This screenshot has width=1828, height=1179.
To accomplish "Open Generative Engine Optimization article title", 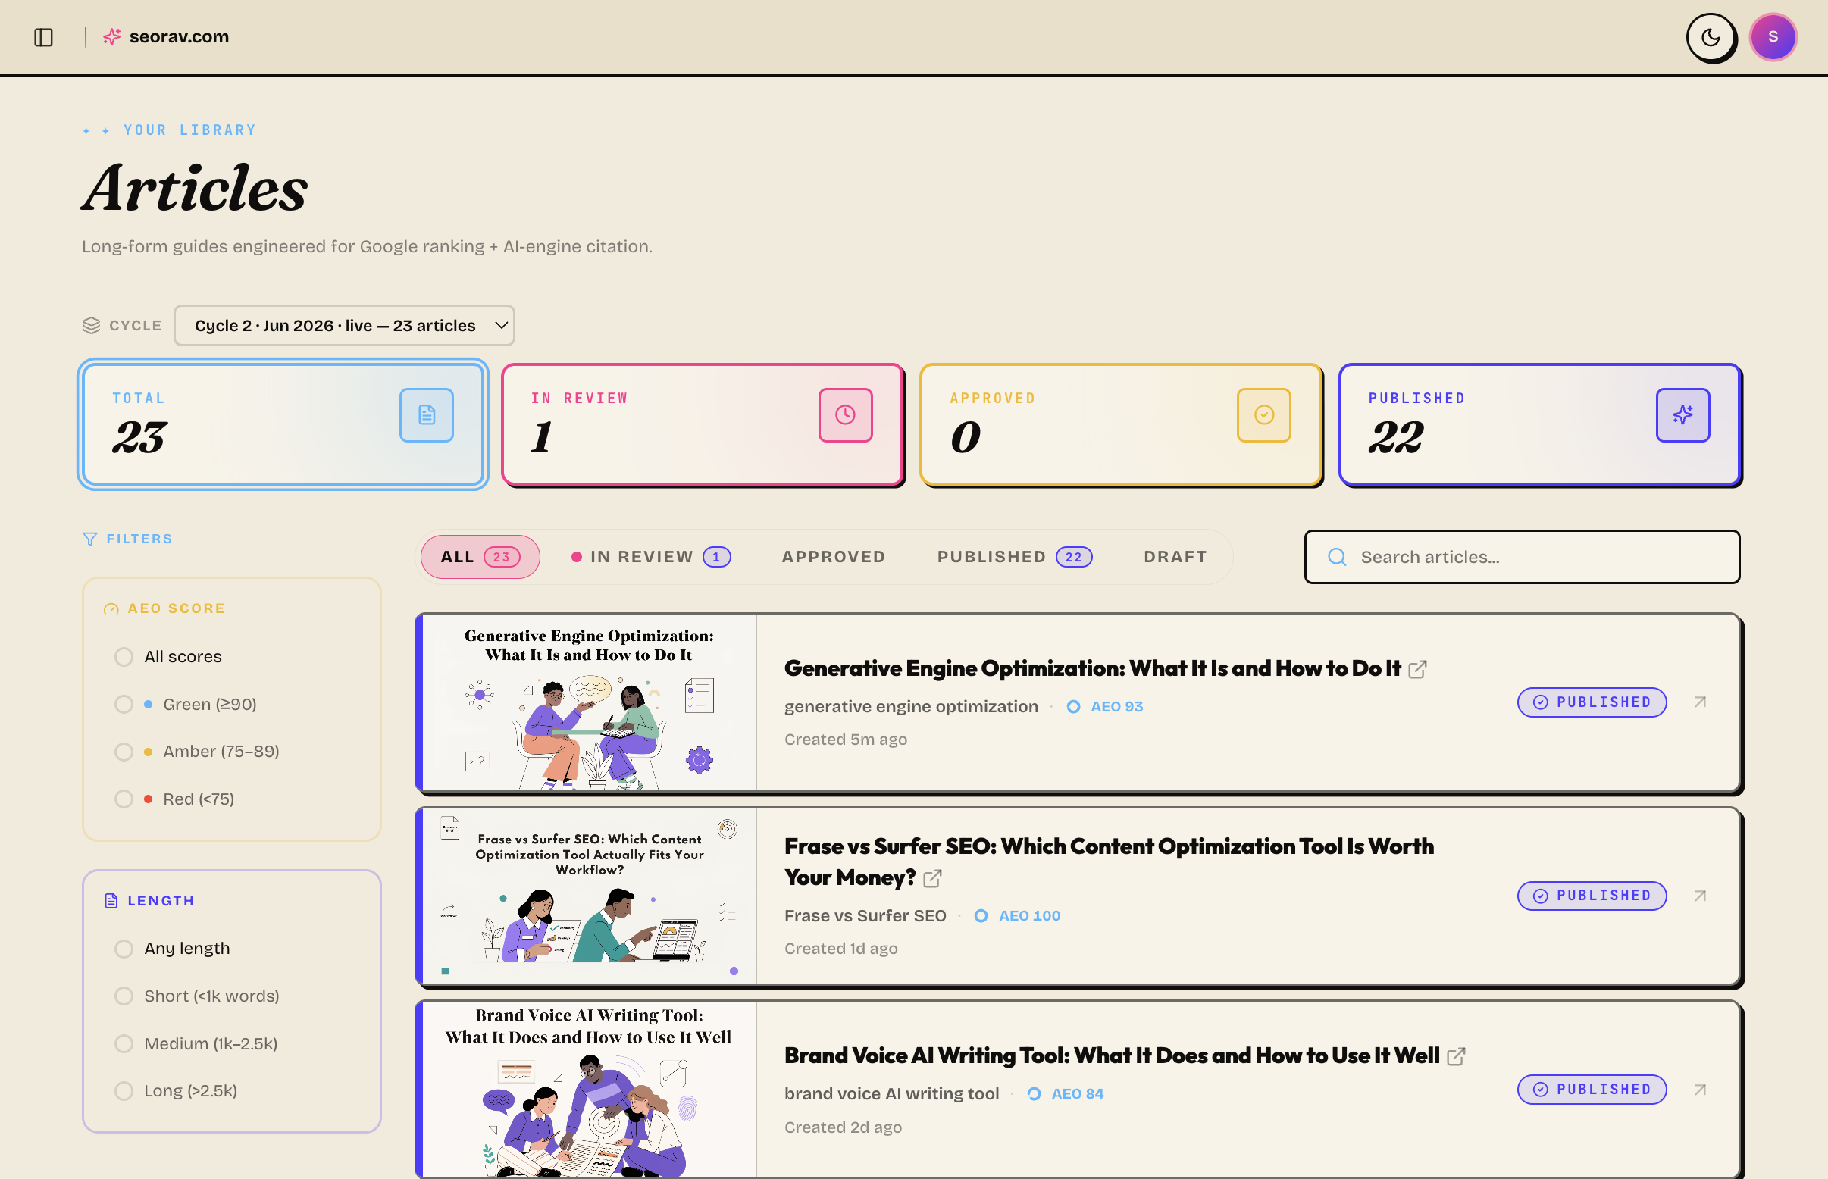I will coord(1093,668).
